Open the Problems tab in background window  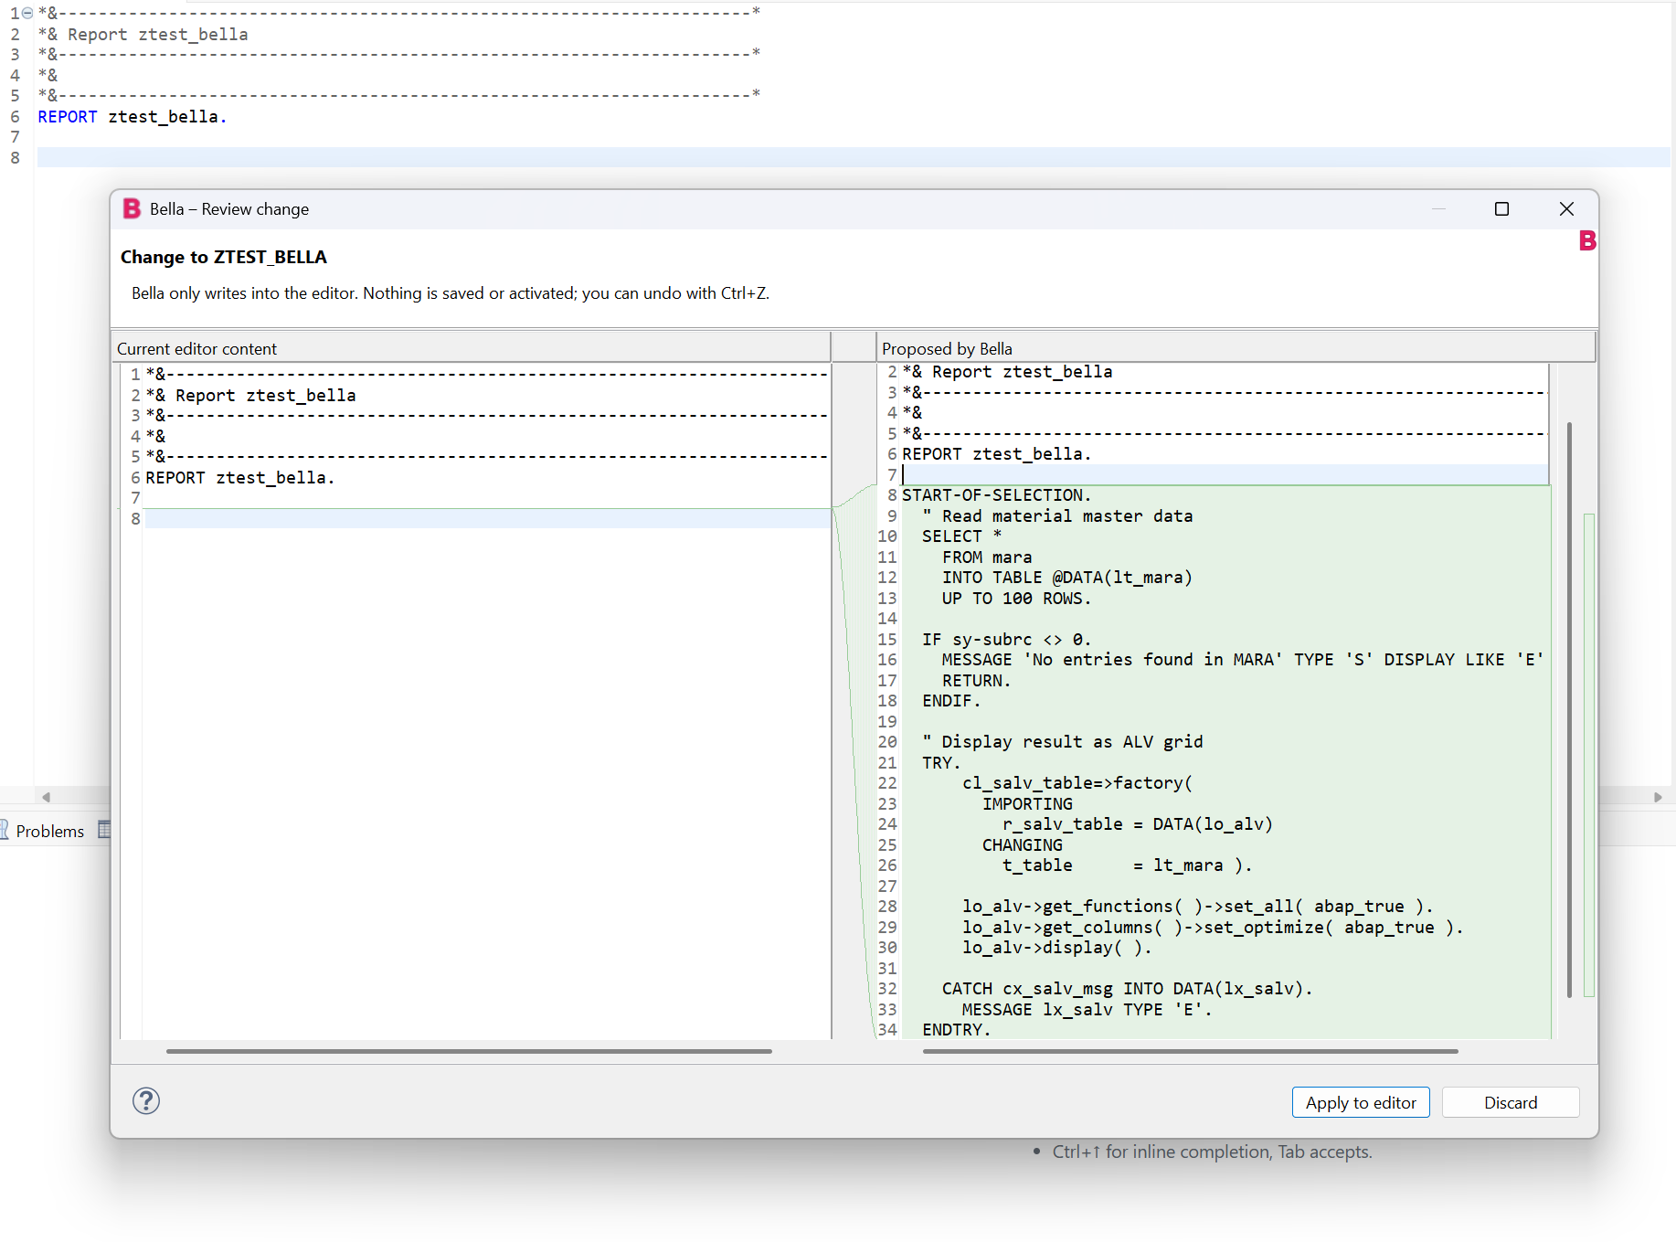click(49, 831)
